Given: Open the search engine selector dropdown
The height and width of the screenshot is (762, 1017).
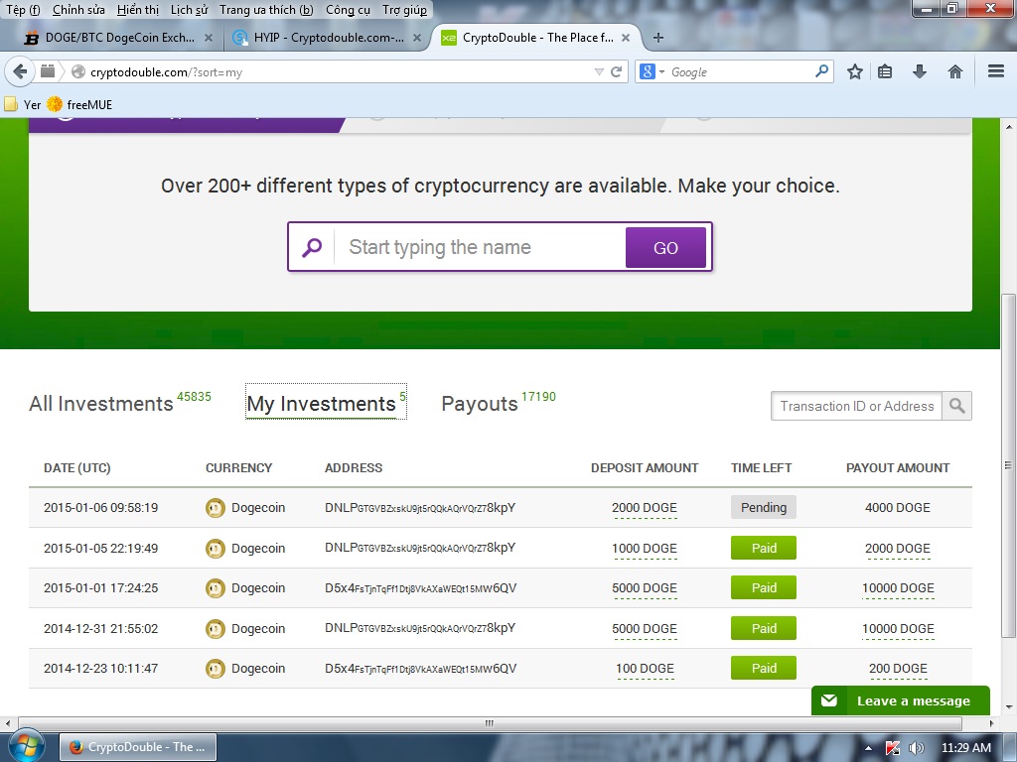Looking at the screenshot, I should [x=652, y=71].
